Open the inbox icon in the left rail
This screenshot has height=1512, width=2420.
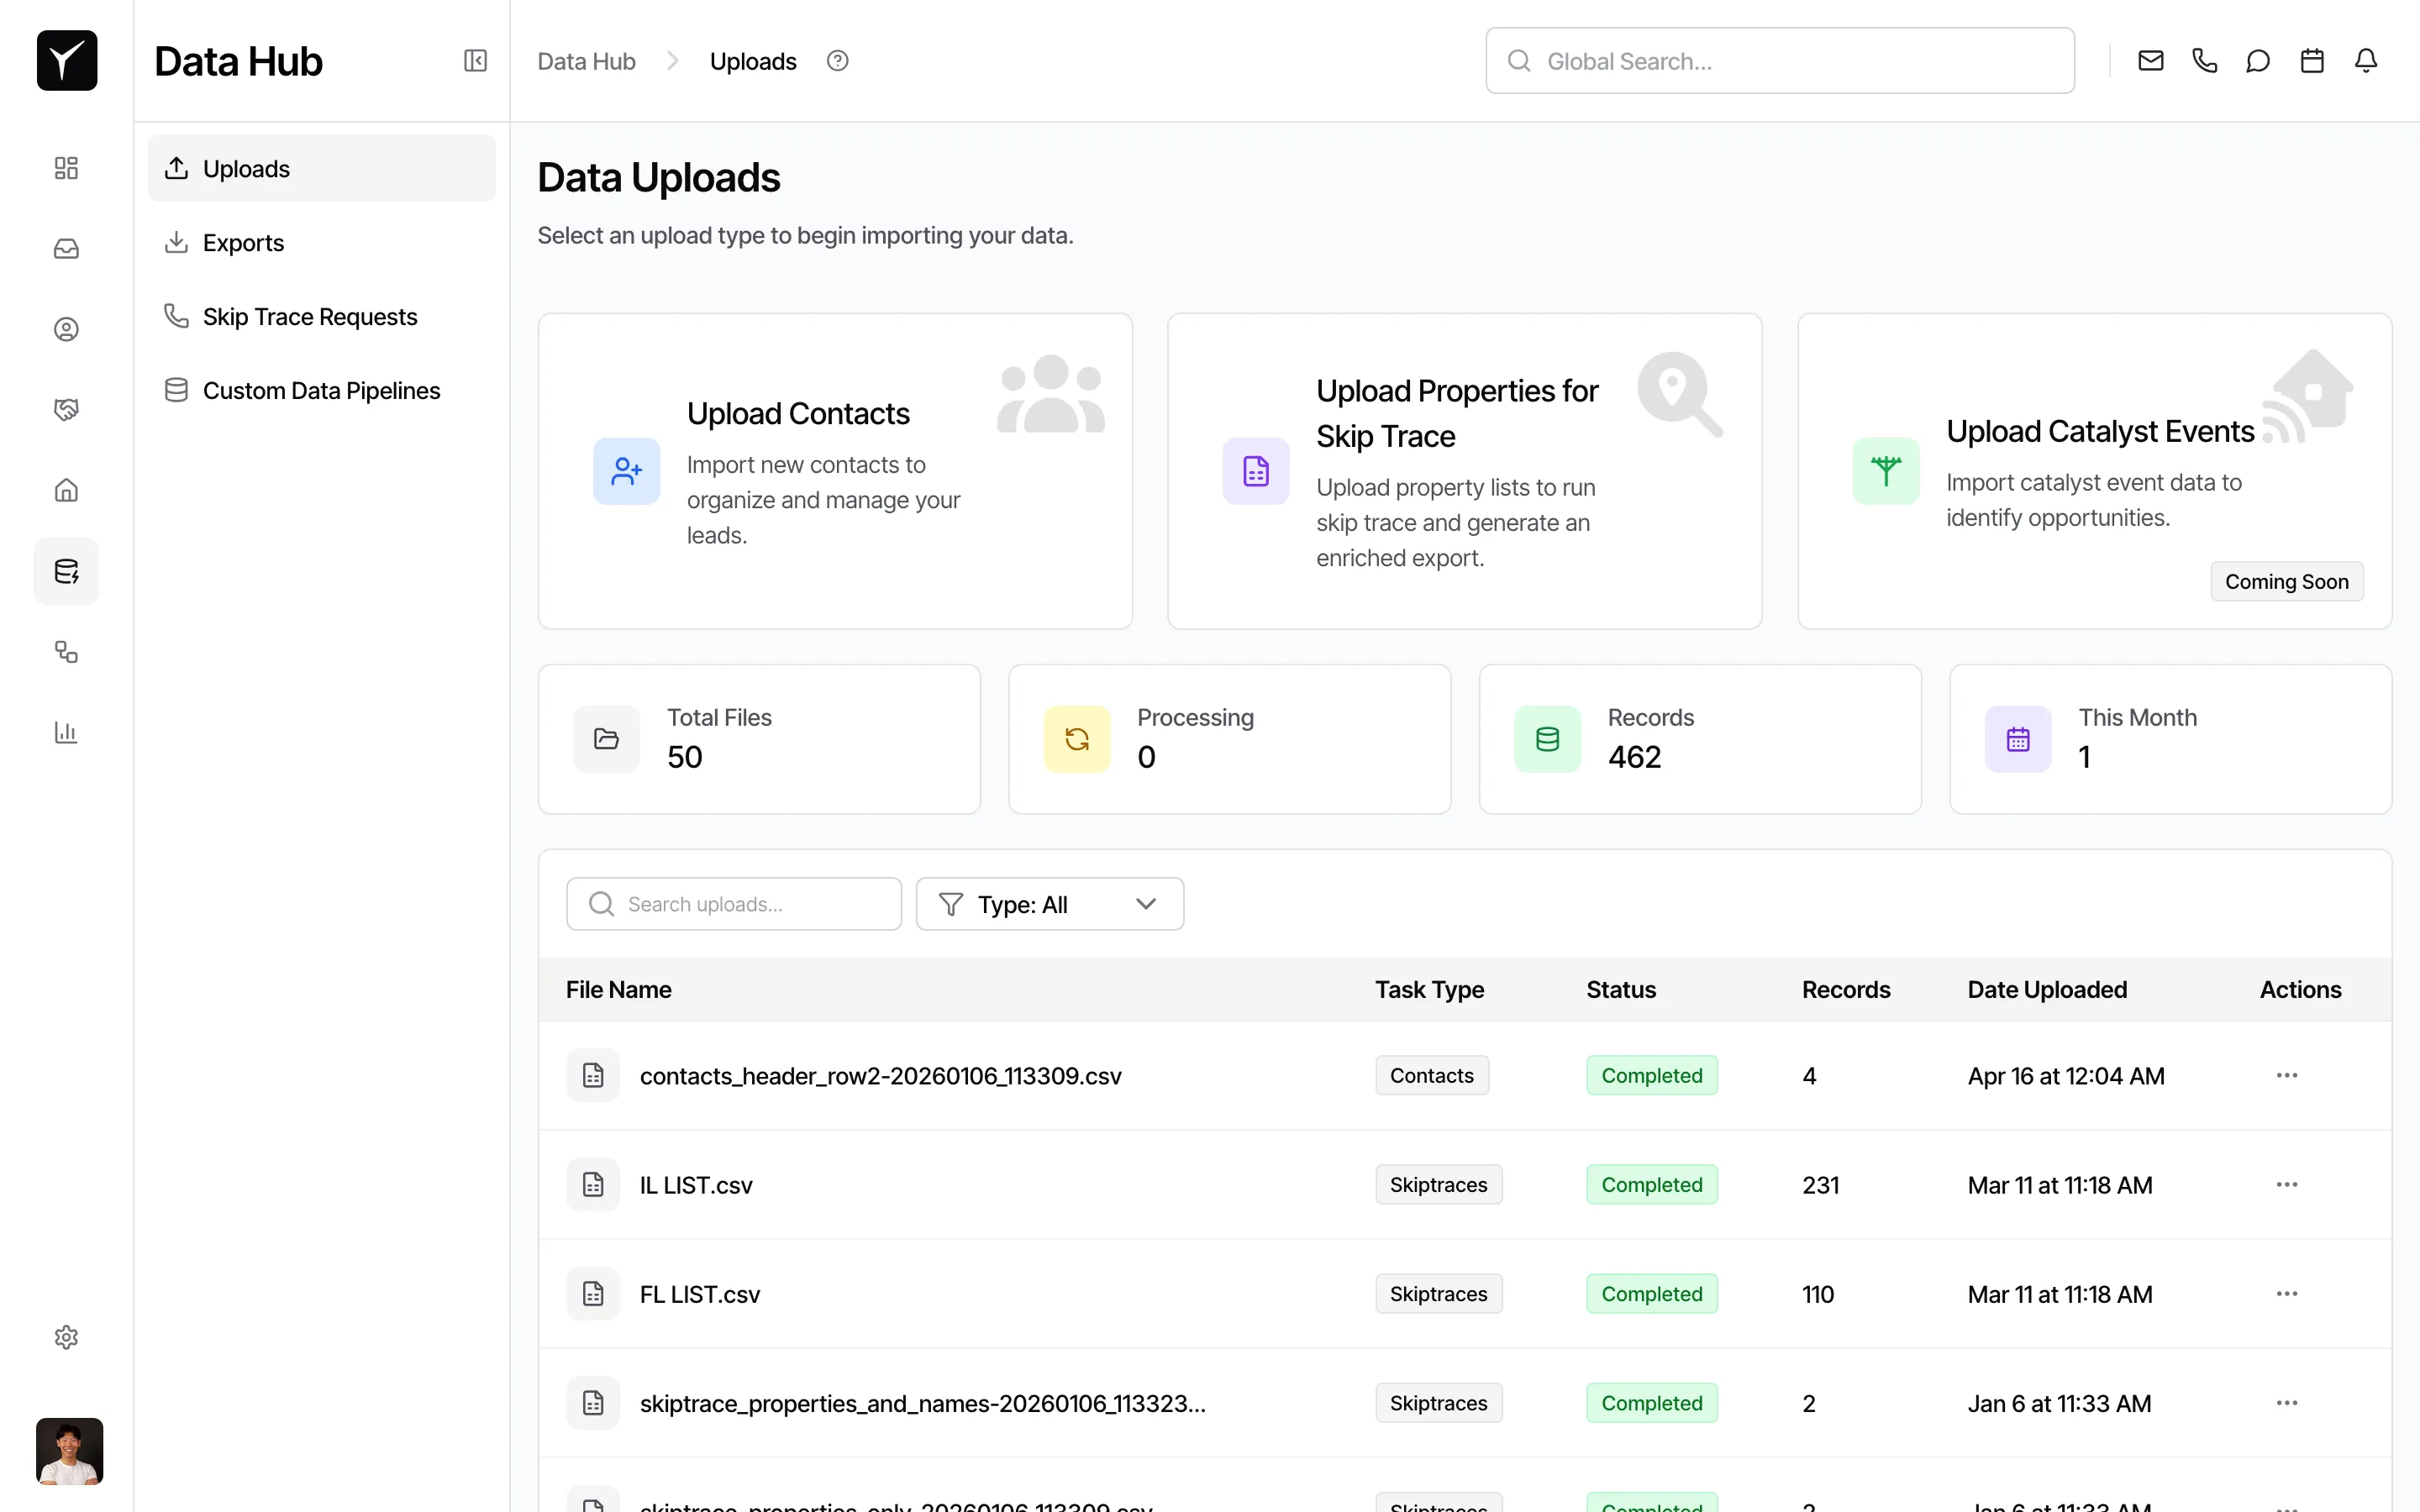66,248
